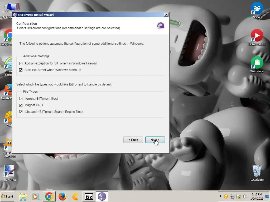Click the Additional Settings group label
Screen dimensions: 270x202
click(x=36, y=56)
